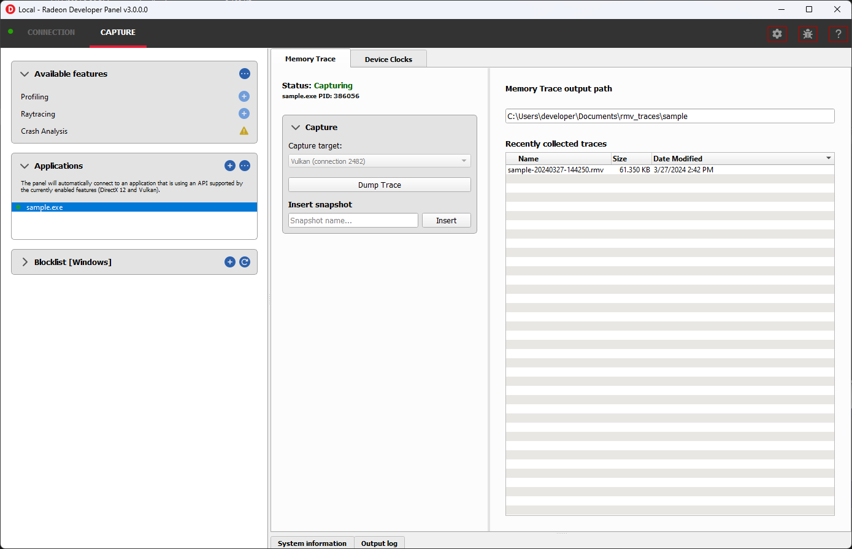Enable Raytracing with its plus icon
This screenshot has width=852, height=549.
coord(244,113)
